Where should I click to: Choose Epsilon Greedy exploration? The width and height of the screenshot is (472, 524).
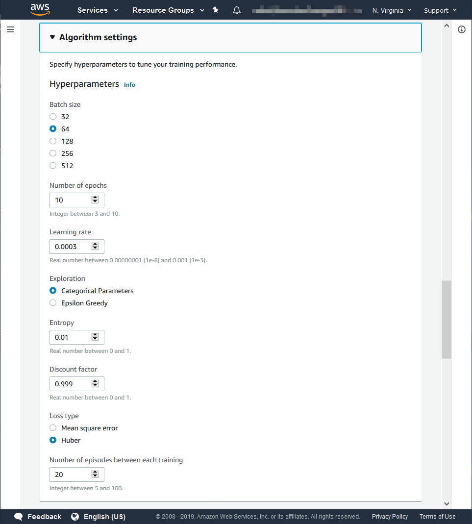pyautogui.click(x=53, y=303)
